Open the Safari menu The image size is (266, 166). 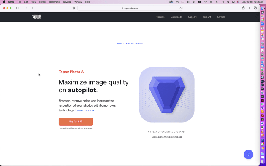click(11, 2)
